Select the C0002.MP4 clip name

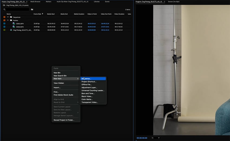point(20,27)
